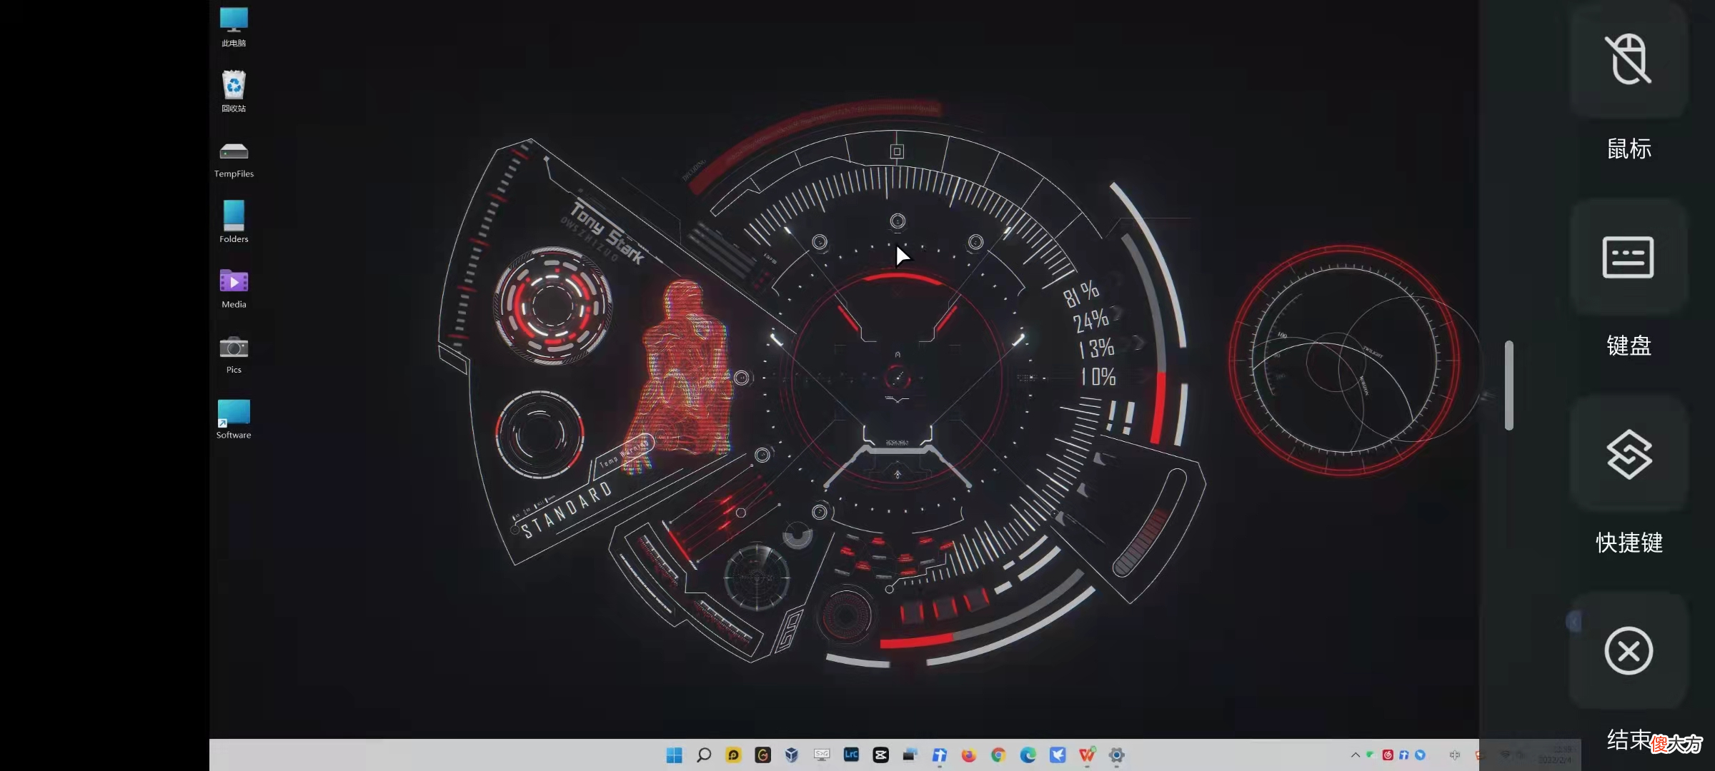
Task: Open the Windows Start menu
Action: tap(674, 755)
